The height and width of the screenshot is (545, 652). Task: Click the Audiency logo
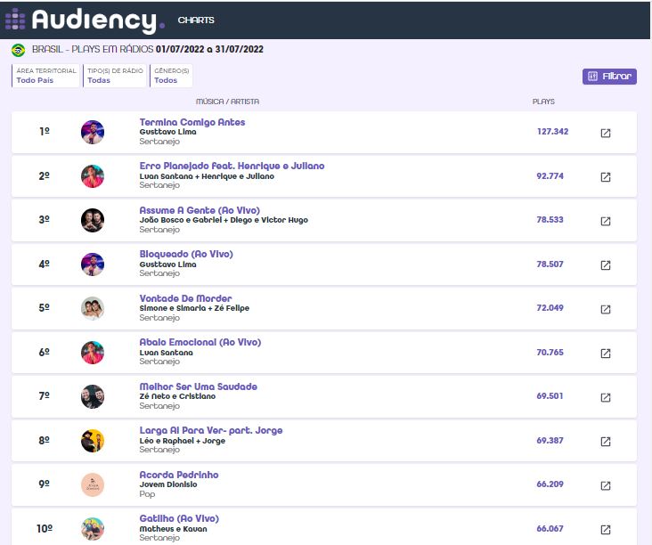(x=86, y=20)
